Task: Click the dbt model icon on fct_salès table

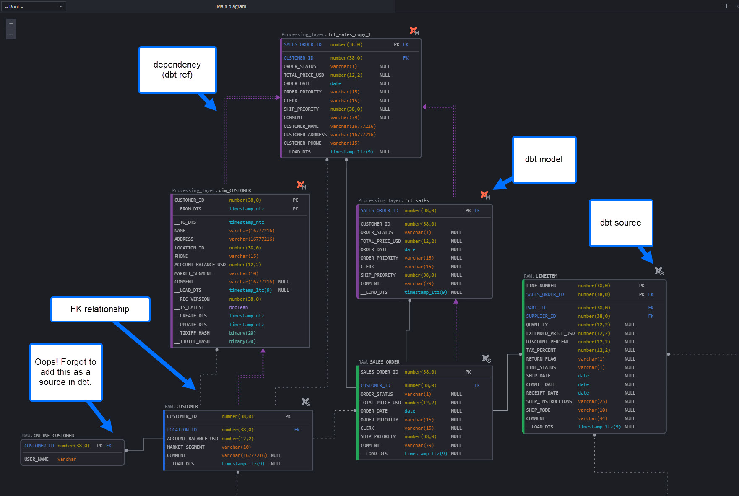Action: [484, 195]
